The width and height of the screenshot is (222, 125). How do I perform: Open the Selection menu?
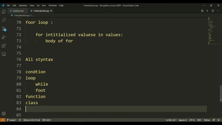point(23,6)
